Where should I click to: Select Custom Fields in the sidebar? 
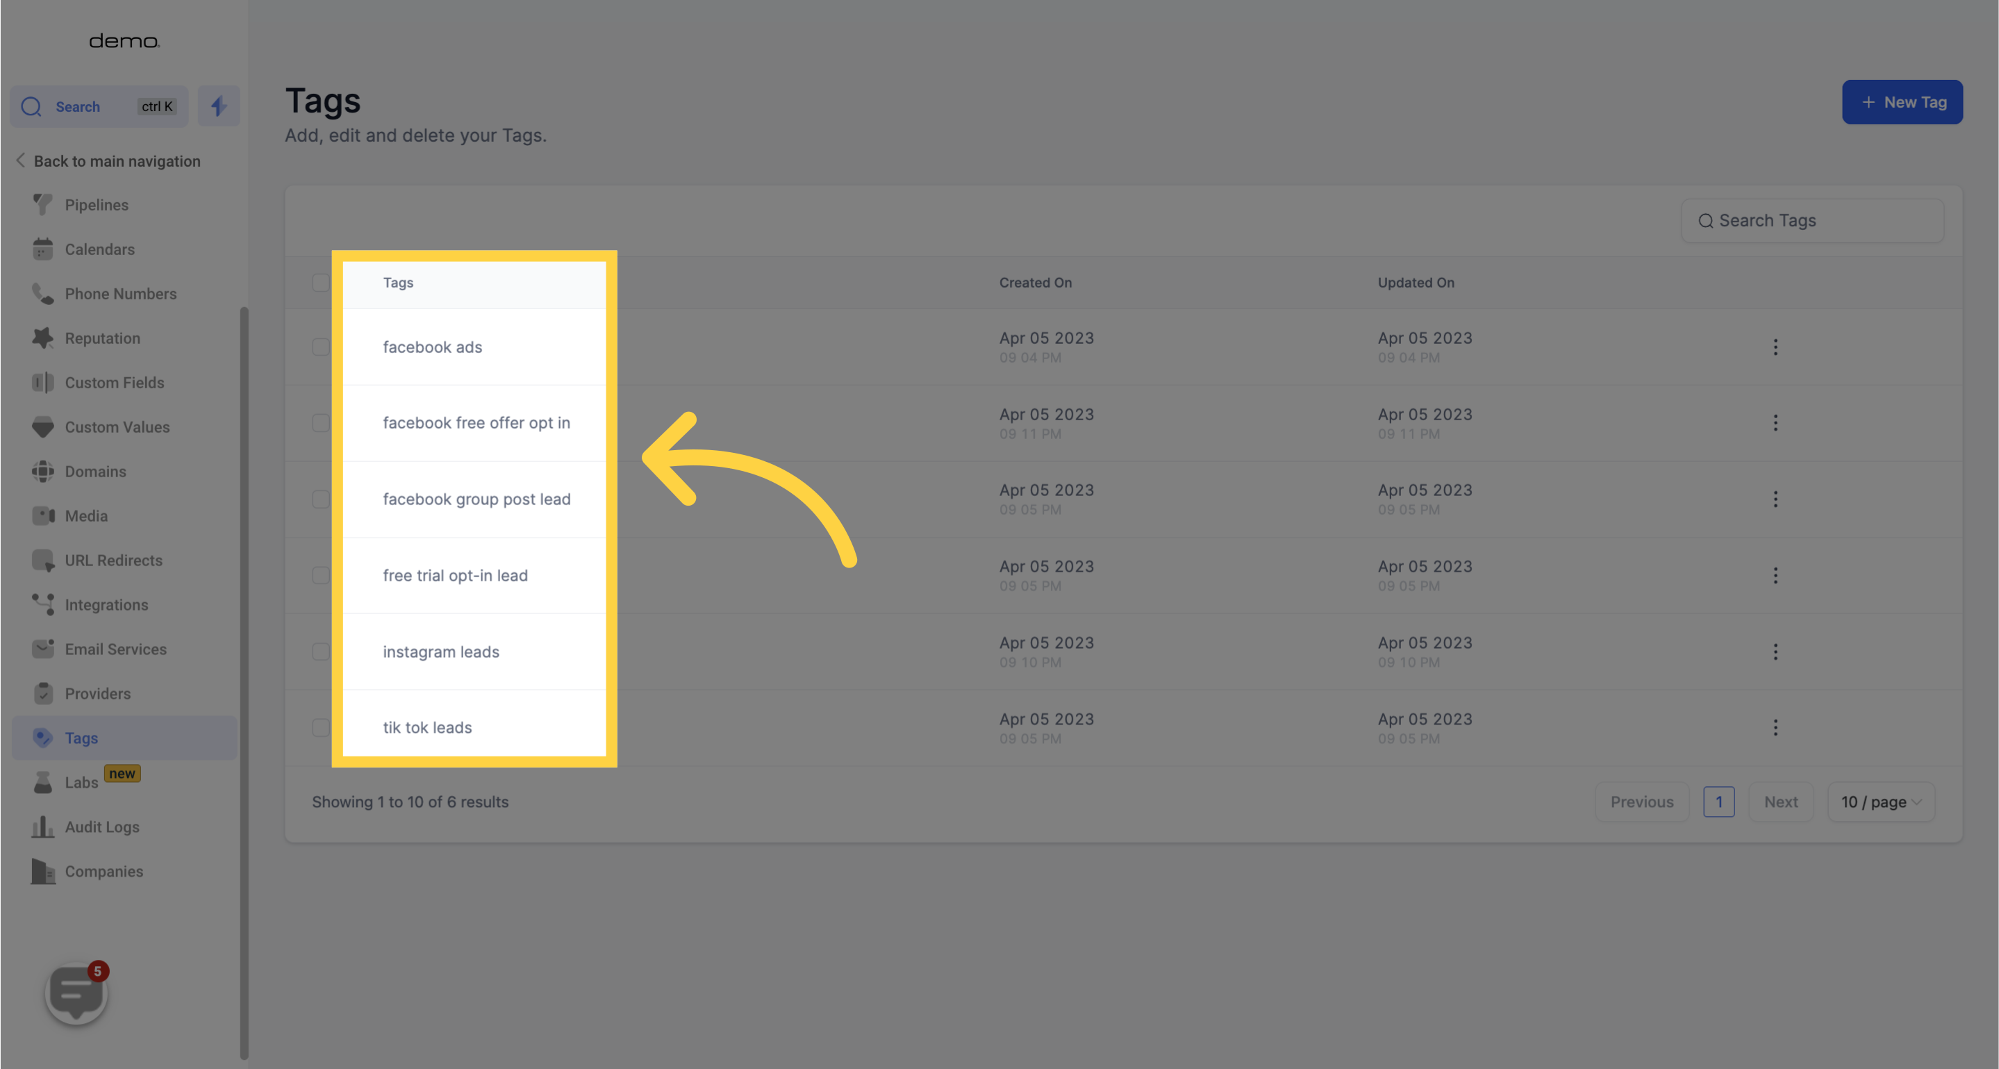pos(114,381)
